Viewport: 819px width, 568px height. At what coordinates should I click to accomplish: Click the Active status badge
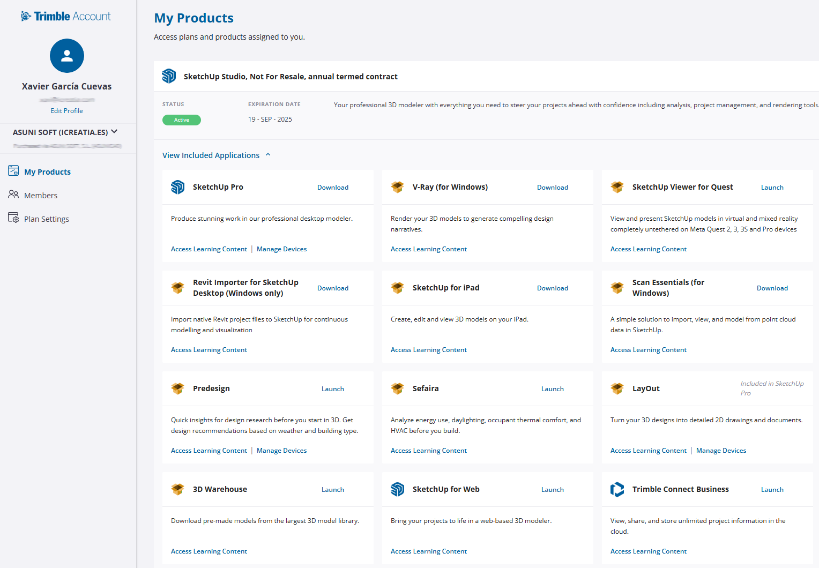coord(182,120)
